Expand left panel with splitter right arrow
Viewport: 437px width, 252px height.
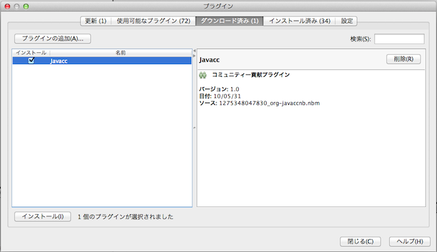[194, 56]
